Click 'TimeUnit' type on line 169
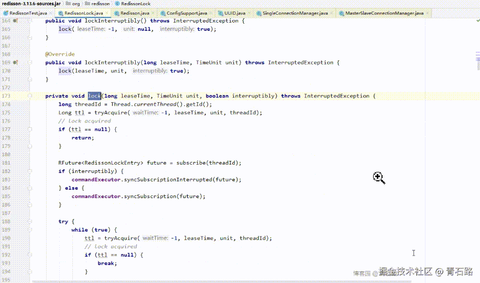 click(x=209, y=62)
